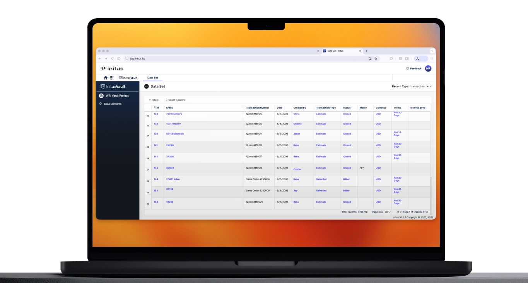Select WRI Vault Project in sidebar
The height and width of the screenshot is (283, 528).
(x=117, y=95)
